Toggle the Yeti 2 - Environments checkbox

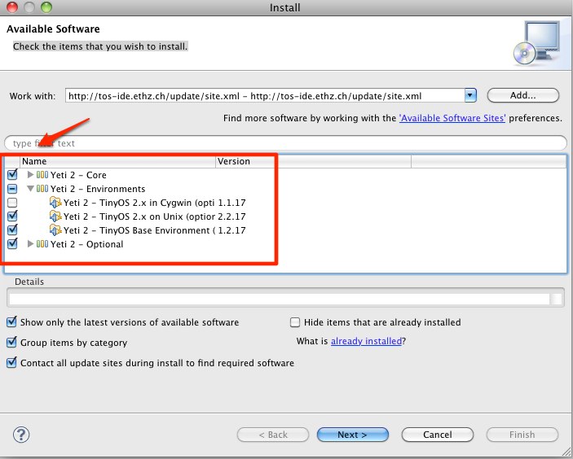tap(12, 189)
